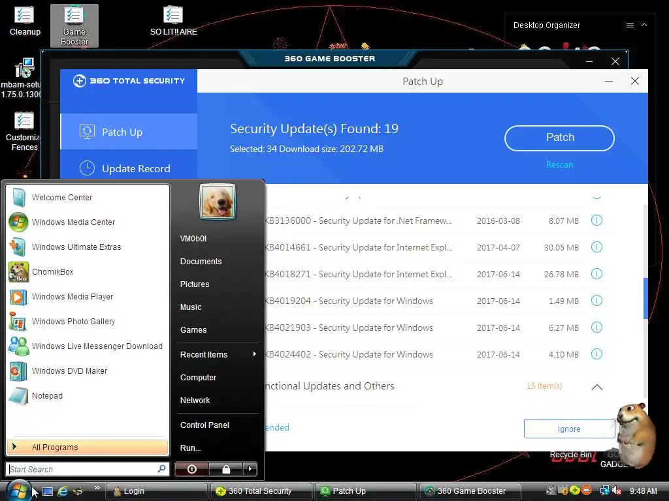
Task: Select mbam-setup installer desktop icon
Action: pyautogui.click(x=22, y=78)
